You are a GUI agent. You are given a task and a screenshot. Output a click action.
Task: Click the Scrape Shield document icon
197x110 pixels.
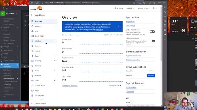point(32,96)
